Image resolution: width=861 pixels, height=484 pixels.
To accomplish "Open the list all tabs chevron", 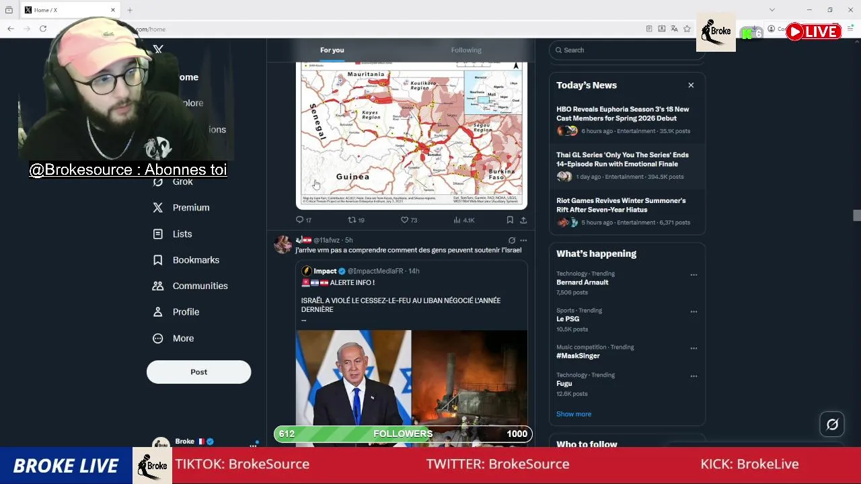I will (x=772, y=10).
